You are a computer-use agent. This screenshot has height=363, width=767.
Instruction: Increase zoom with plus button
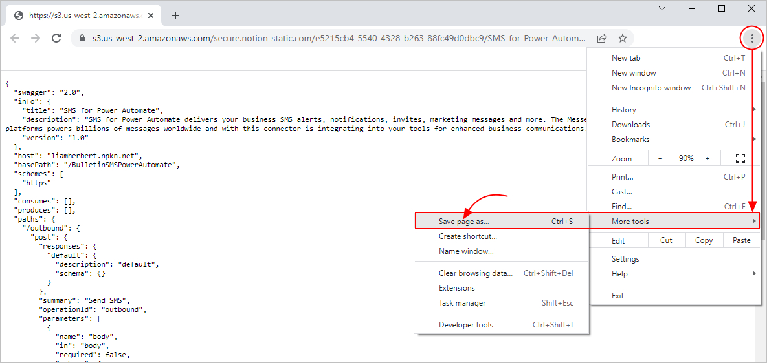pyautogui.click(x=707, y=158)
